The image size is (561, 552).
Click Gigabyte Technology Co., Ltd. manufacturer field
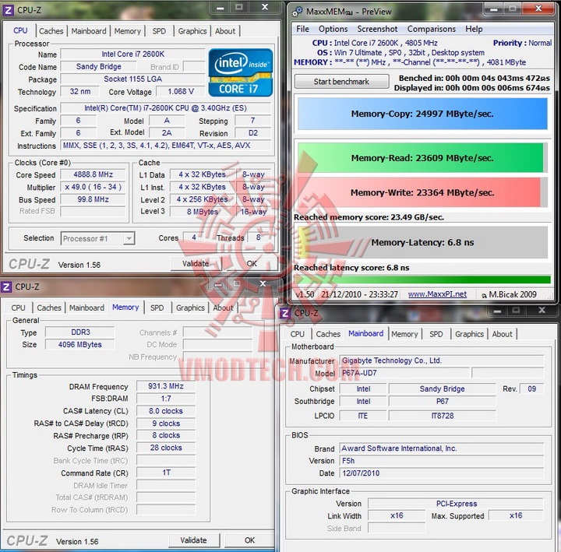[442, 360]
